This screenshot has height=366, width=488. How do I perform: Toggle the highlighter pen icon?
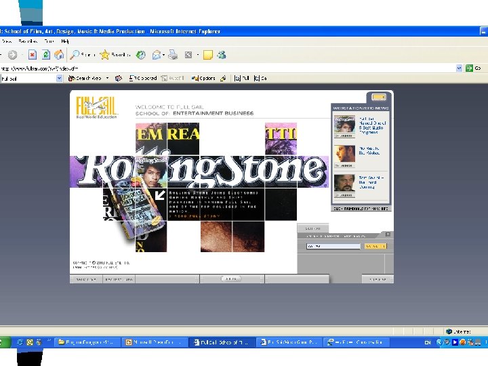[223, 78]
